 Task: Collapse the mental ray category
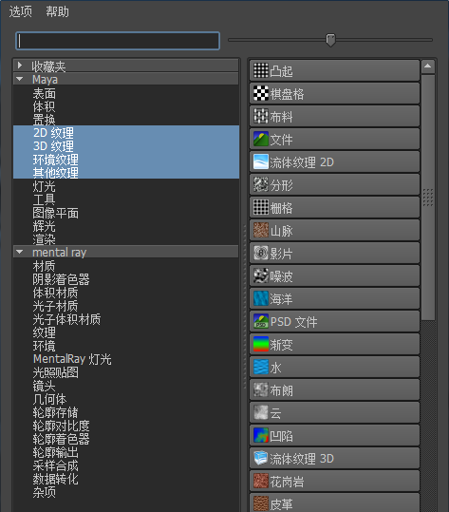coord(20,252)
